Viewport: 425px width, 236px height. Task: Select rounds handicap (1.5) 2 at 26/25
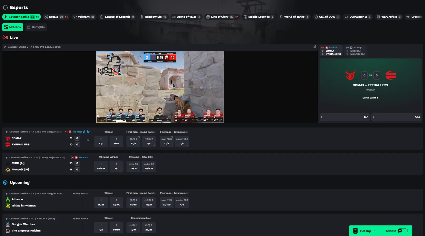click(x=149, y=228)
